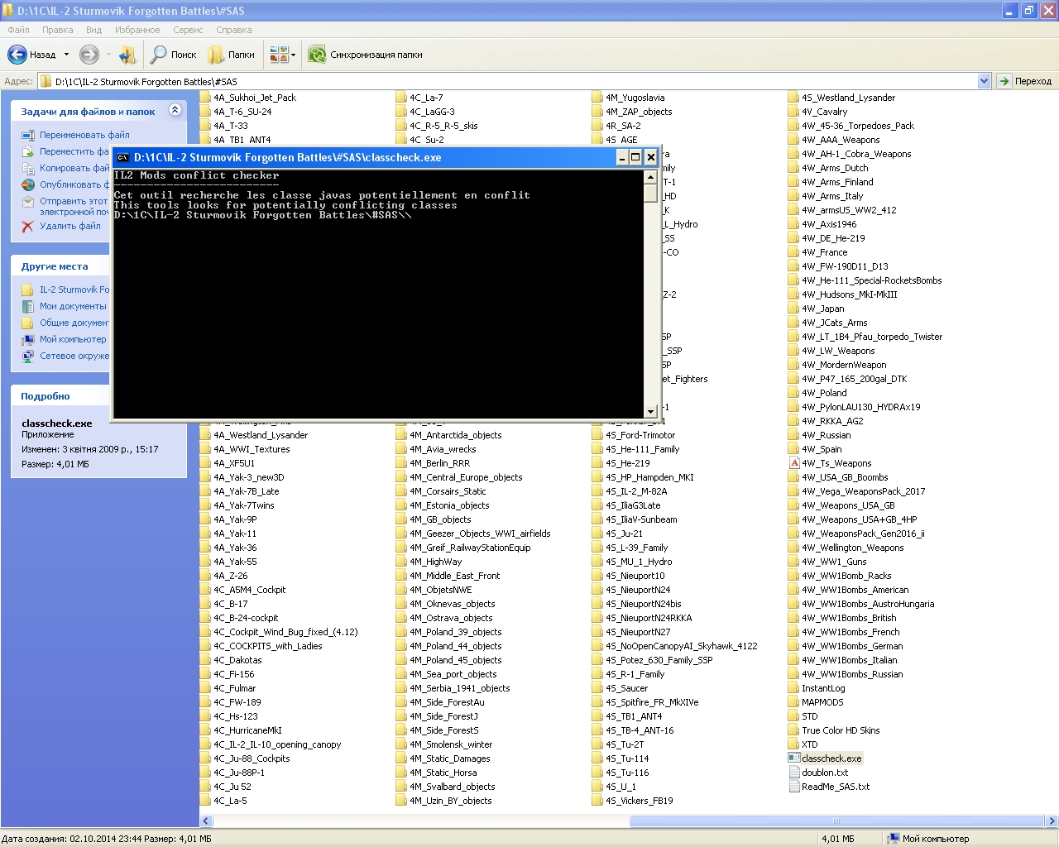
Task: Open the view mode dropdown arrow
Action: coord(293,55)
